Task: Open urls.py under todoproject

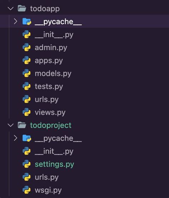Action: coord(47,178)
